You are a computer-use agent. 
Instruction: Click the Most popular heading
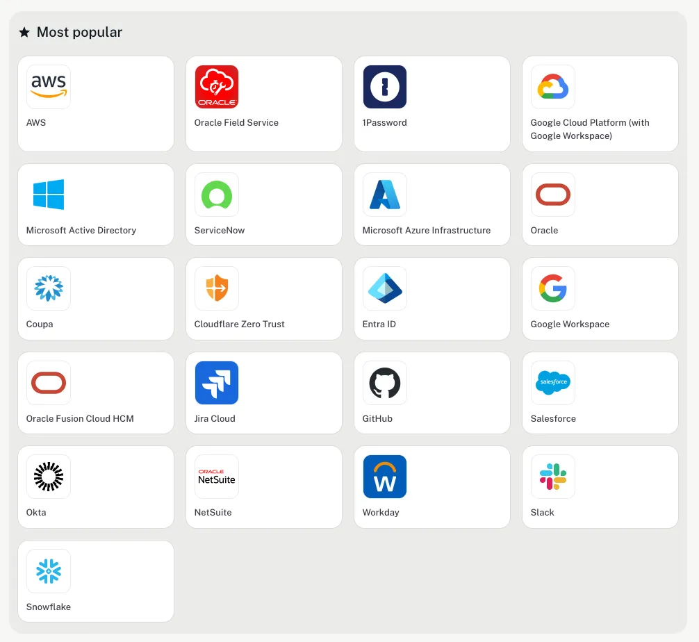(79, 32)
